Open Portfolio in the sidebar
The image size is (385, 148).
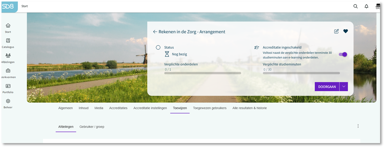8,88
